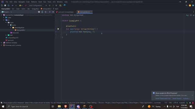
Task: Click Select Opened File target icon
Action: pyautogui.click(x=39, y=12)
